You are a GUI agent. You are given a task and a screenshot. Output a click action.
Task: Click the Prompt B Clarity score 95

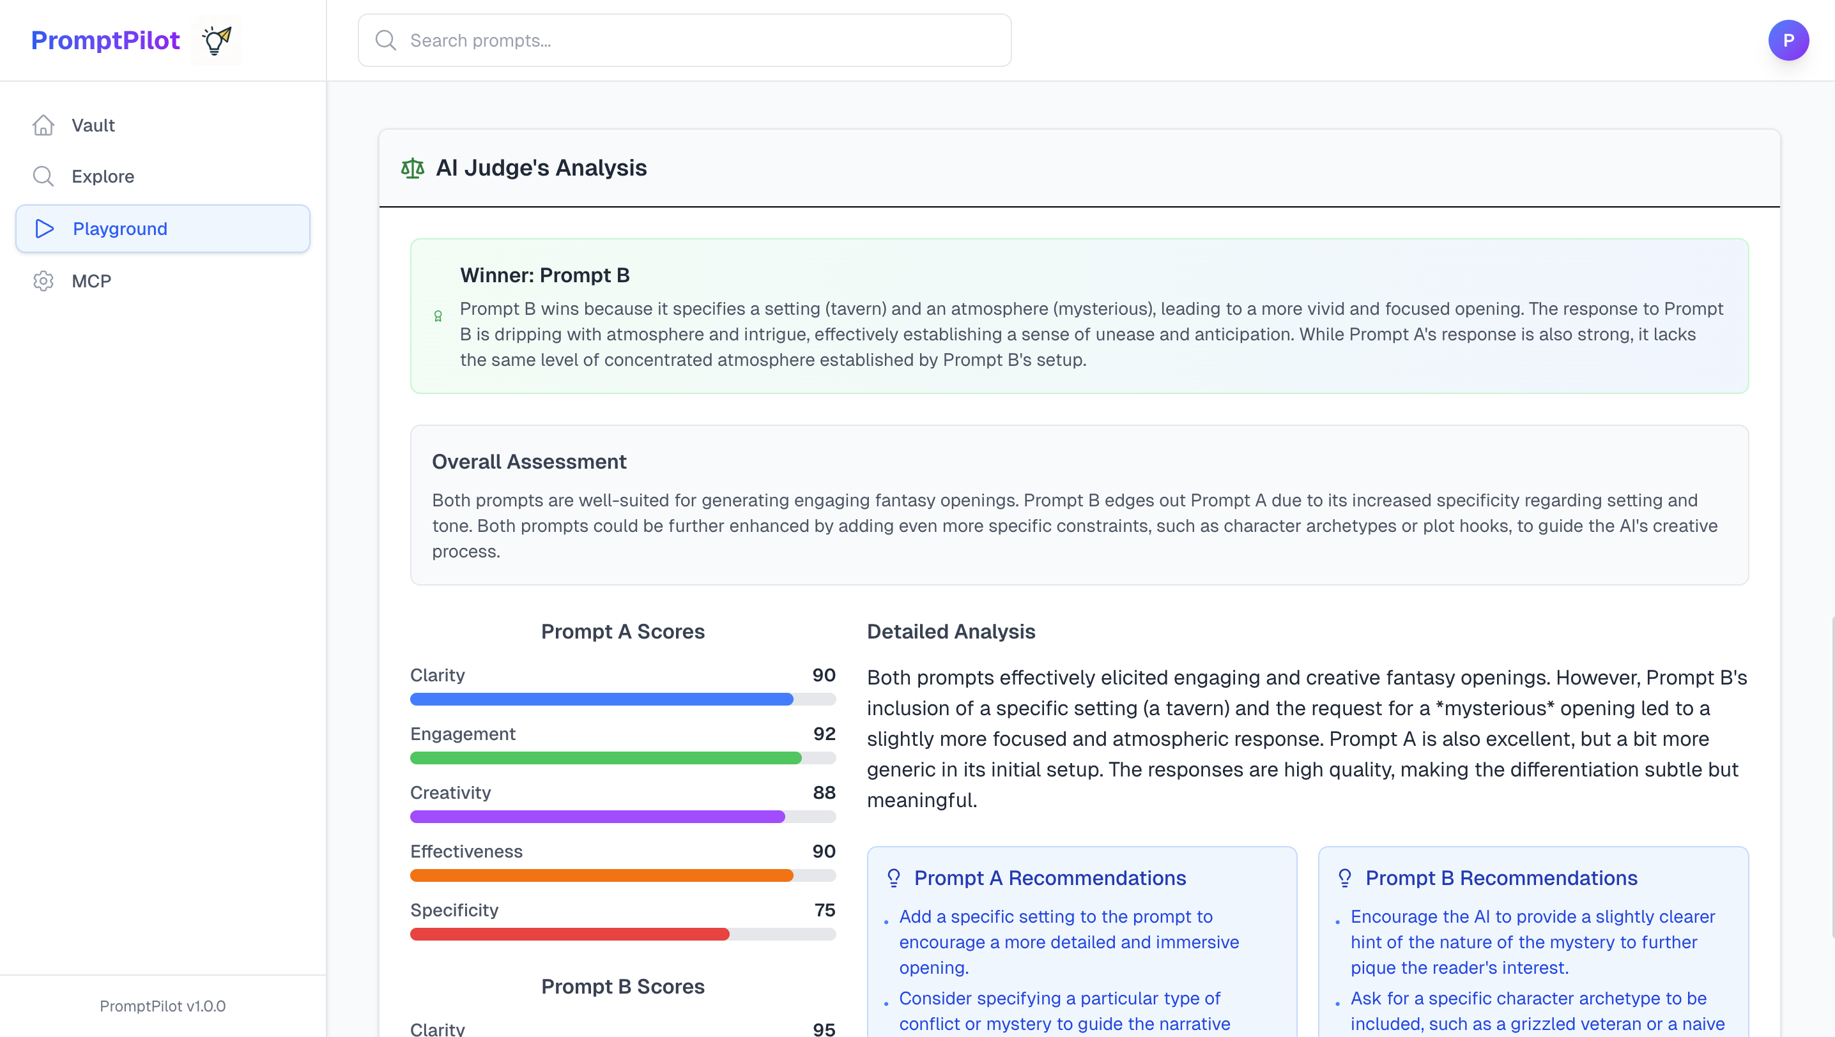tap(824, 1029)
